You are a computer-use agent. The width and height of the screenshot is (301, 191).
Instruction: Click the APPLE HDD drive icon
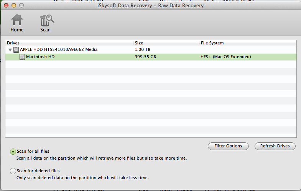(16, 50)
